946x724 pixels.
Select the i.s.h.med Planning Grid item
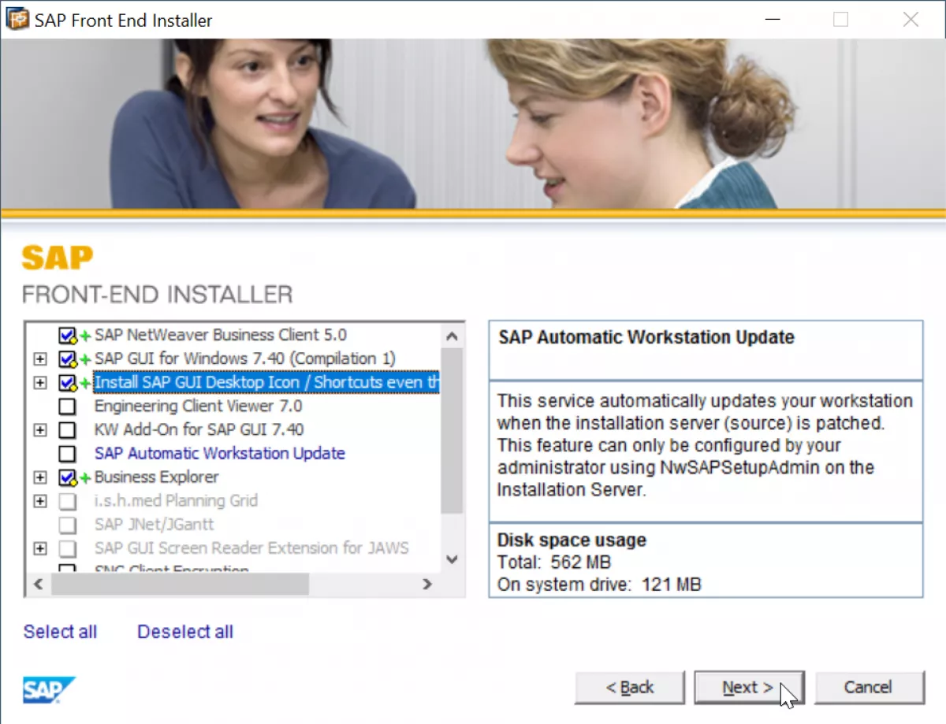[176, 500]
